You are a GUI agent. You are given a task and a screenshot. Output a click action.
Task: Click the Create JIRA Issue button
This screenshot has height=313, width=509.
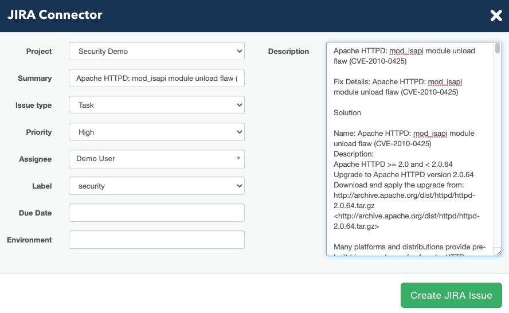click(451, 295)
